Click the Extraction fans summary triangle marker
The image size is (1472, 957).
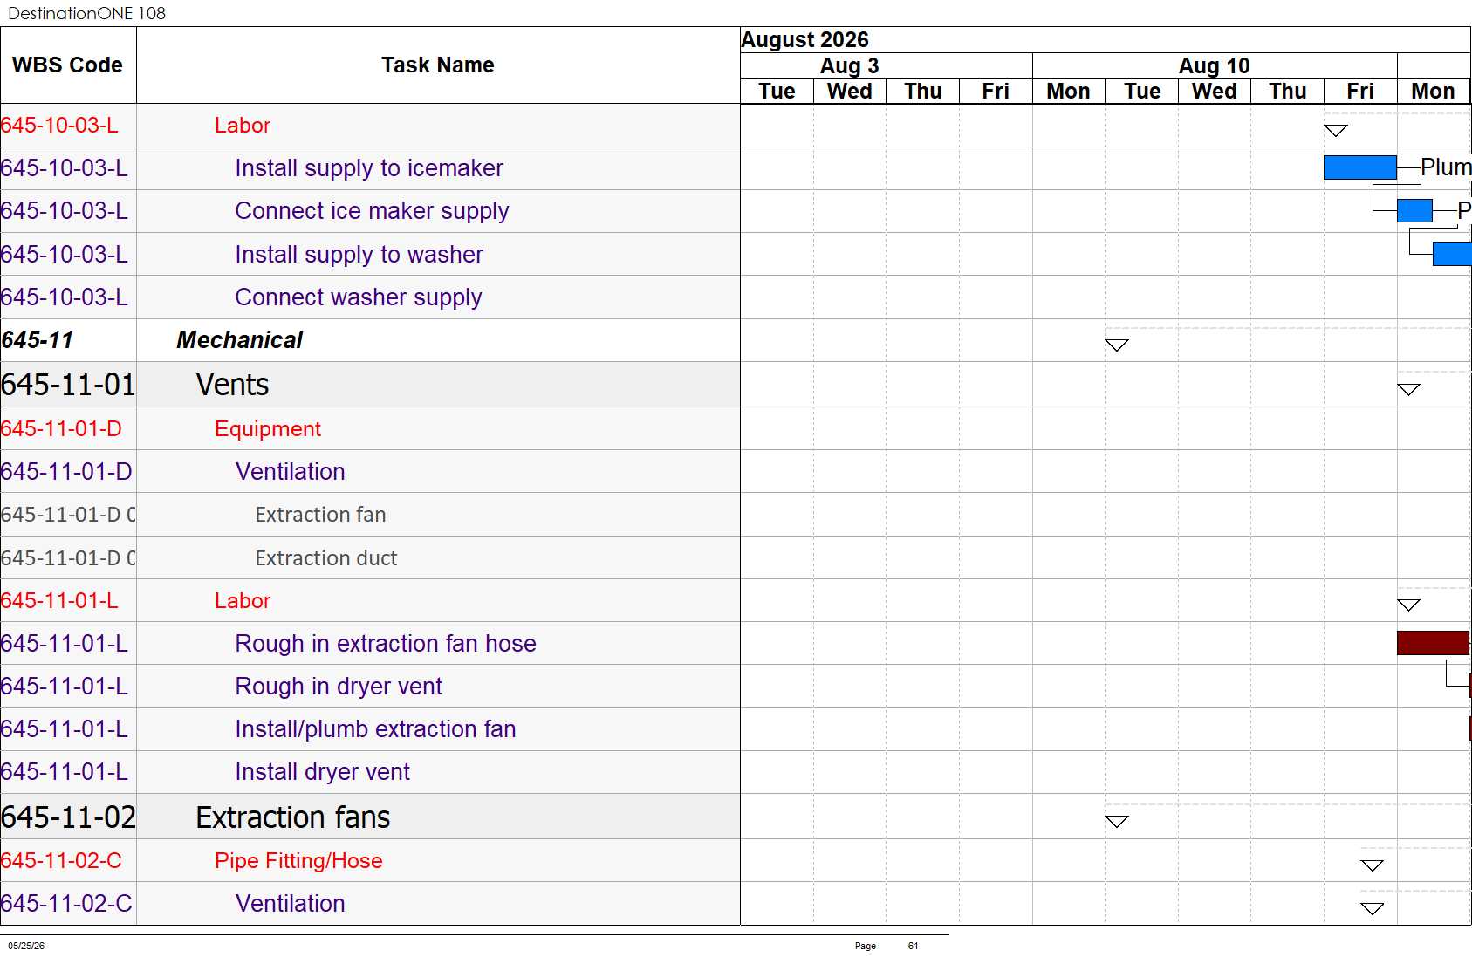[1117, 821]
